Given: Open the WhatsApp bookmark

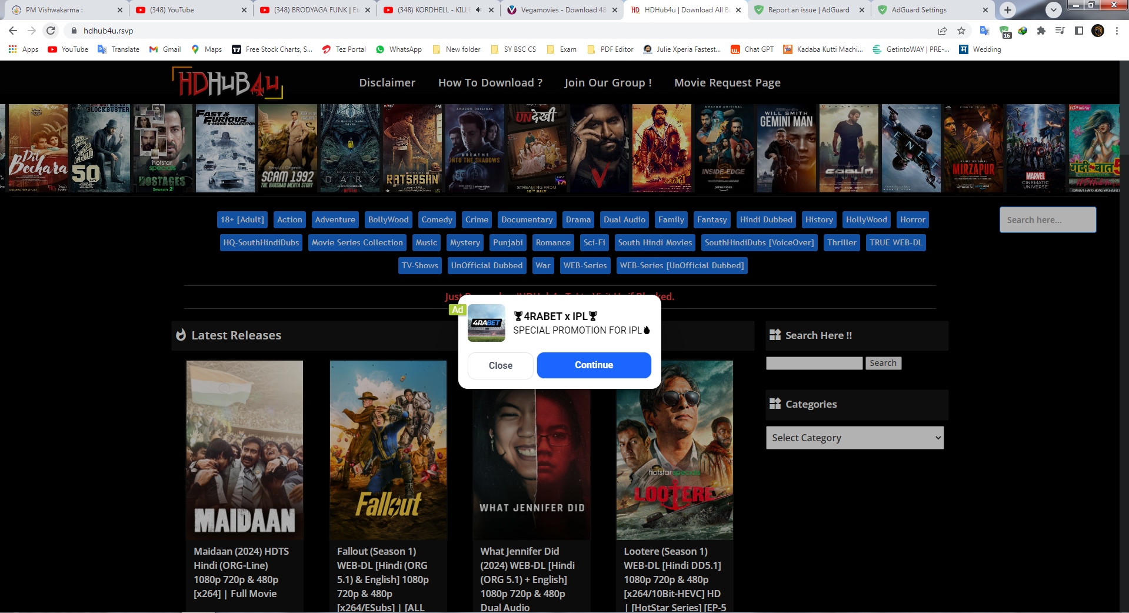Looking at the screenshot, I should (399, 49).
